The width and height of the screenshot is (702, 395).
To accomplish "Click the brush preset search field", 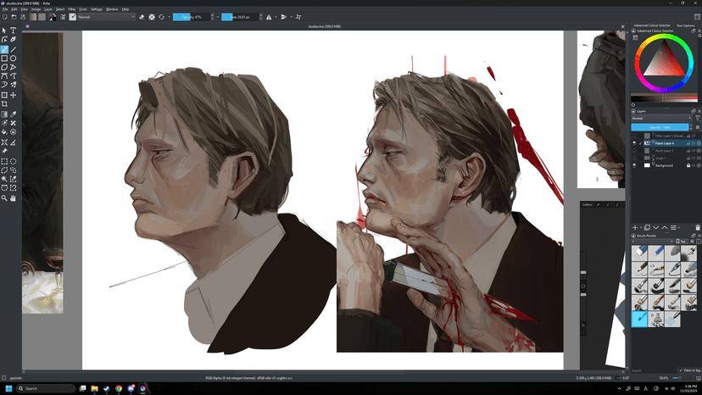I will click(x=649, y=370).
